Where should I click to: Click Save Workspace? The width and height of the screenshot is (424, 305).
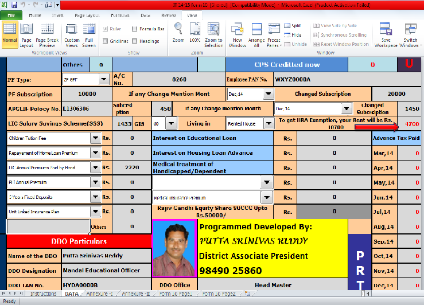(x=386, y=36)
